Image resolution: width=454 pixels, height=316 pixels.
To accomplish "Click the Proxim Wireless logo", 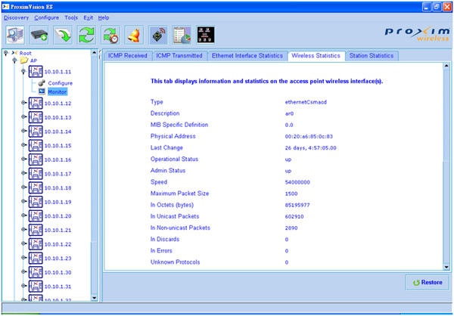I will pos(417,34).
